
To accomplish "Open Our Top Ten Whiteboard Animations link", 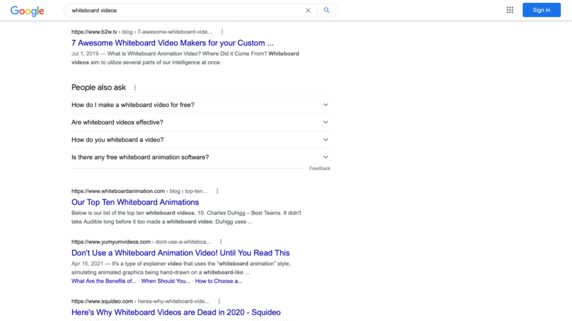I will click(135, 202).
